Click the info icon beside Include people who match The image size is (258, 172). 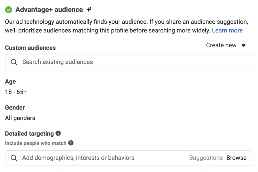tap(71, 143)
